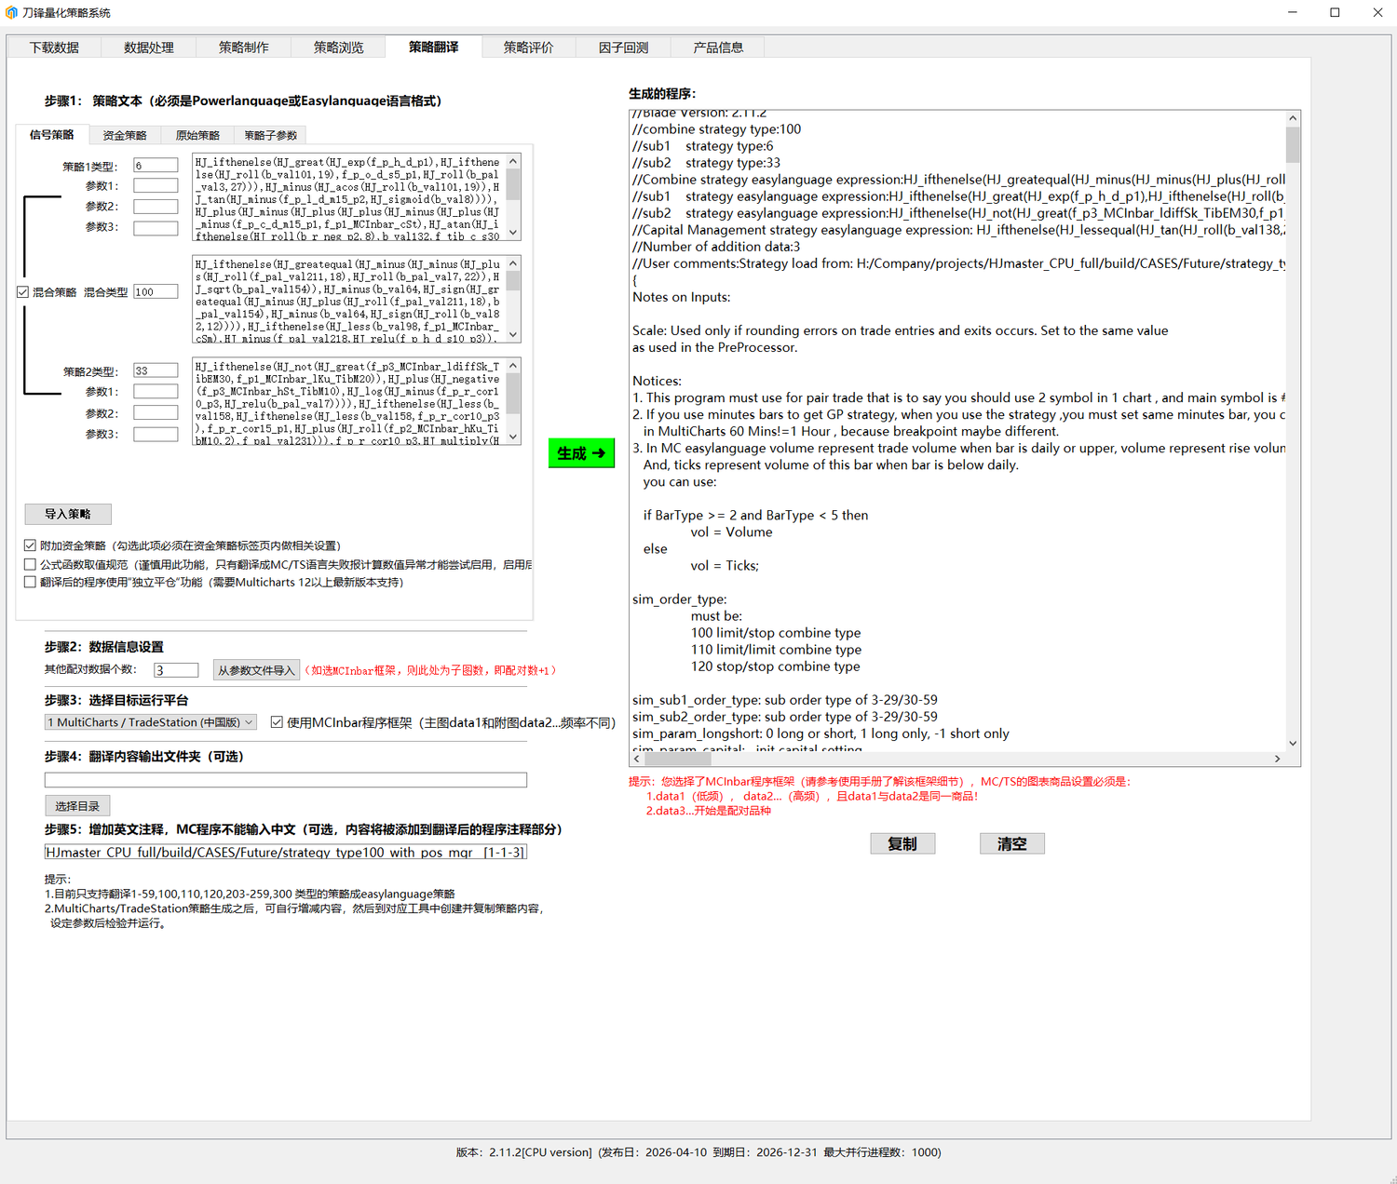Click 参数1 field under 策略2类型
Screen dimensions: 1397x1184
tap(156, 392)
